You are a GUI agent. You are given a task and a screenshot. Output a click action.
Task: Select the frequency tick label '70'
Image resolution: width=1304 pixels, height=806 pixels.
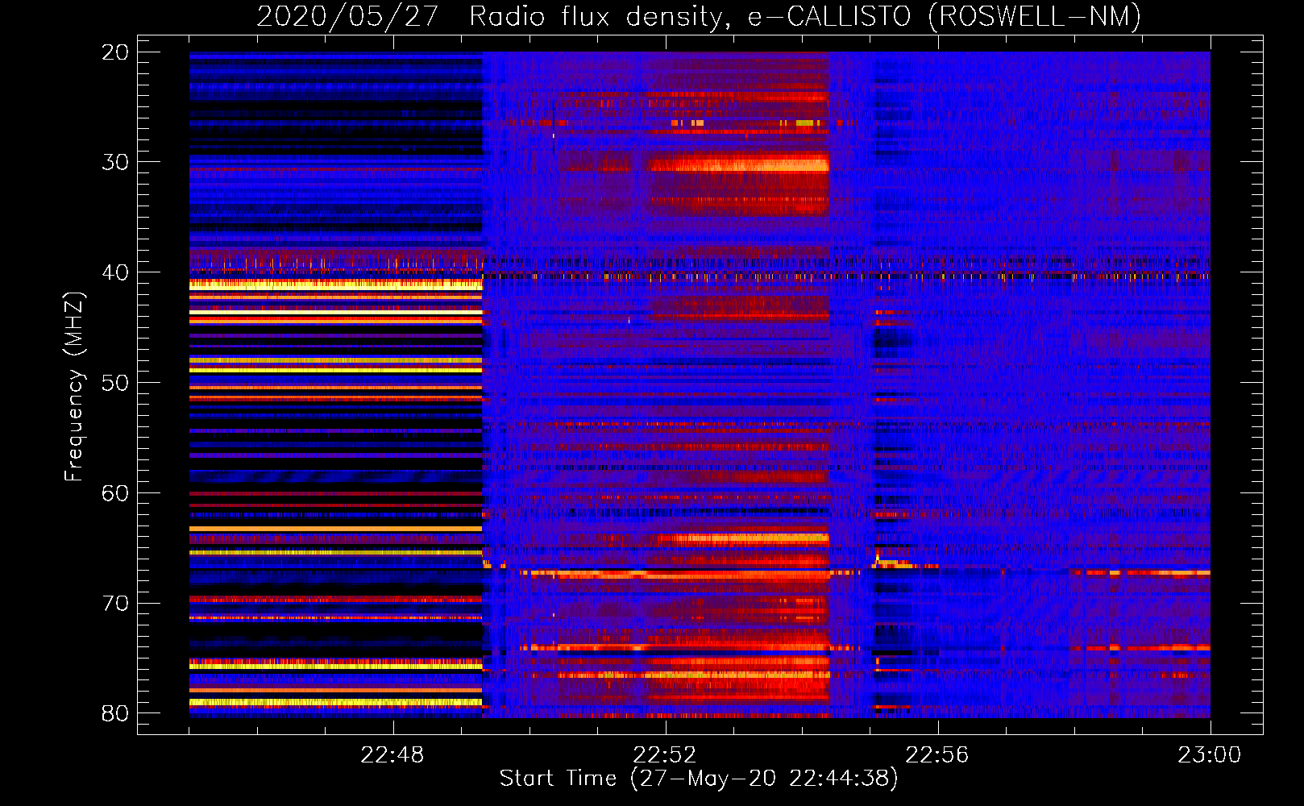pyautogui.click(x=115, y=604)
